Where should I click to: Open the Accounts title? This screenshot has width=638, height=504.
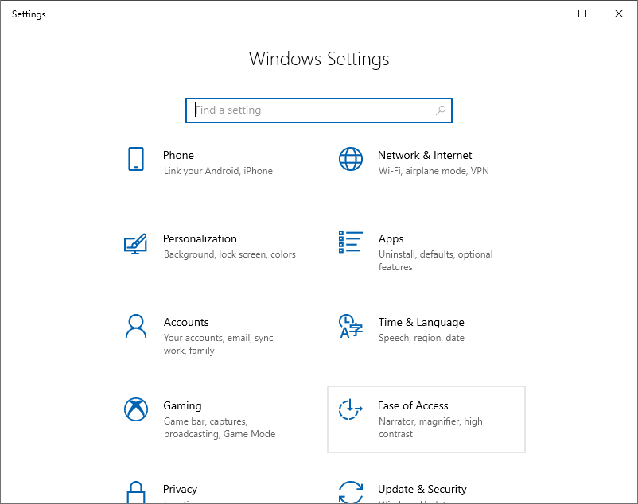tap(186, 322)
